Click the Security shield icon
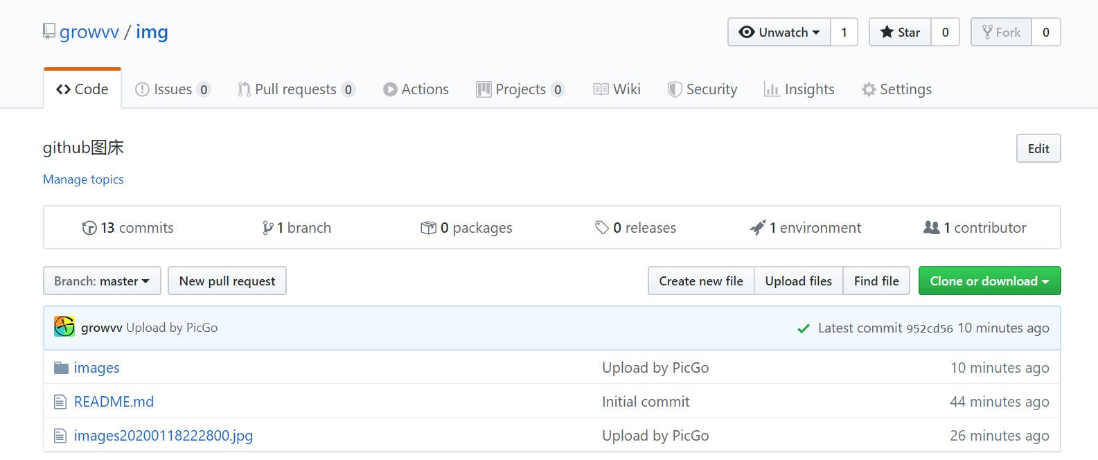The image size is (1098, 460). click(674, 89)
